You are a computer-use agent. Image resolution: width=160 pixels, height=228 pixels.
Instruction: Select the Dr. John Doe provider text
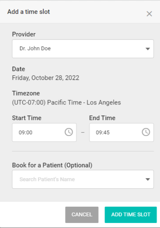[x=35, y=48]
